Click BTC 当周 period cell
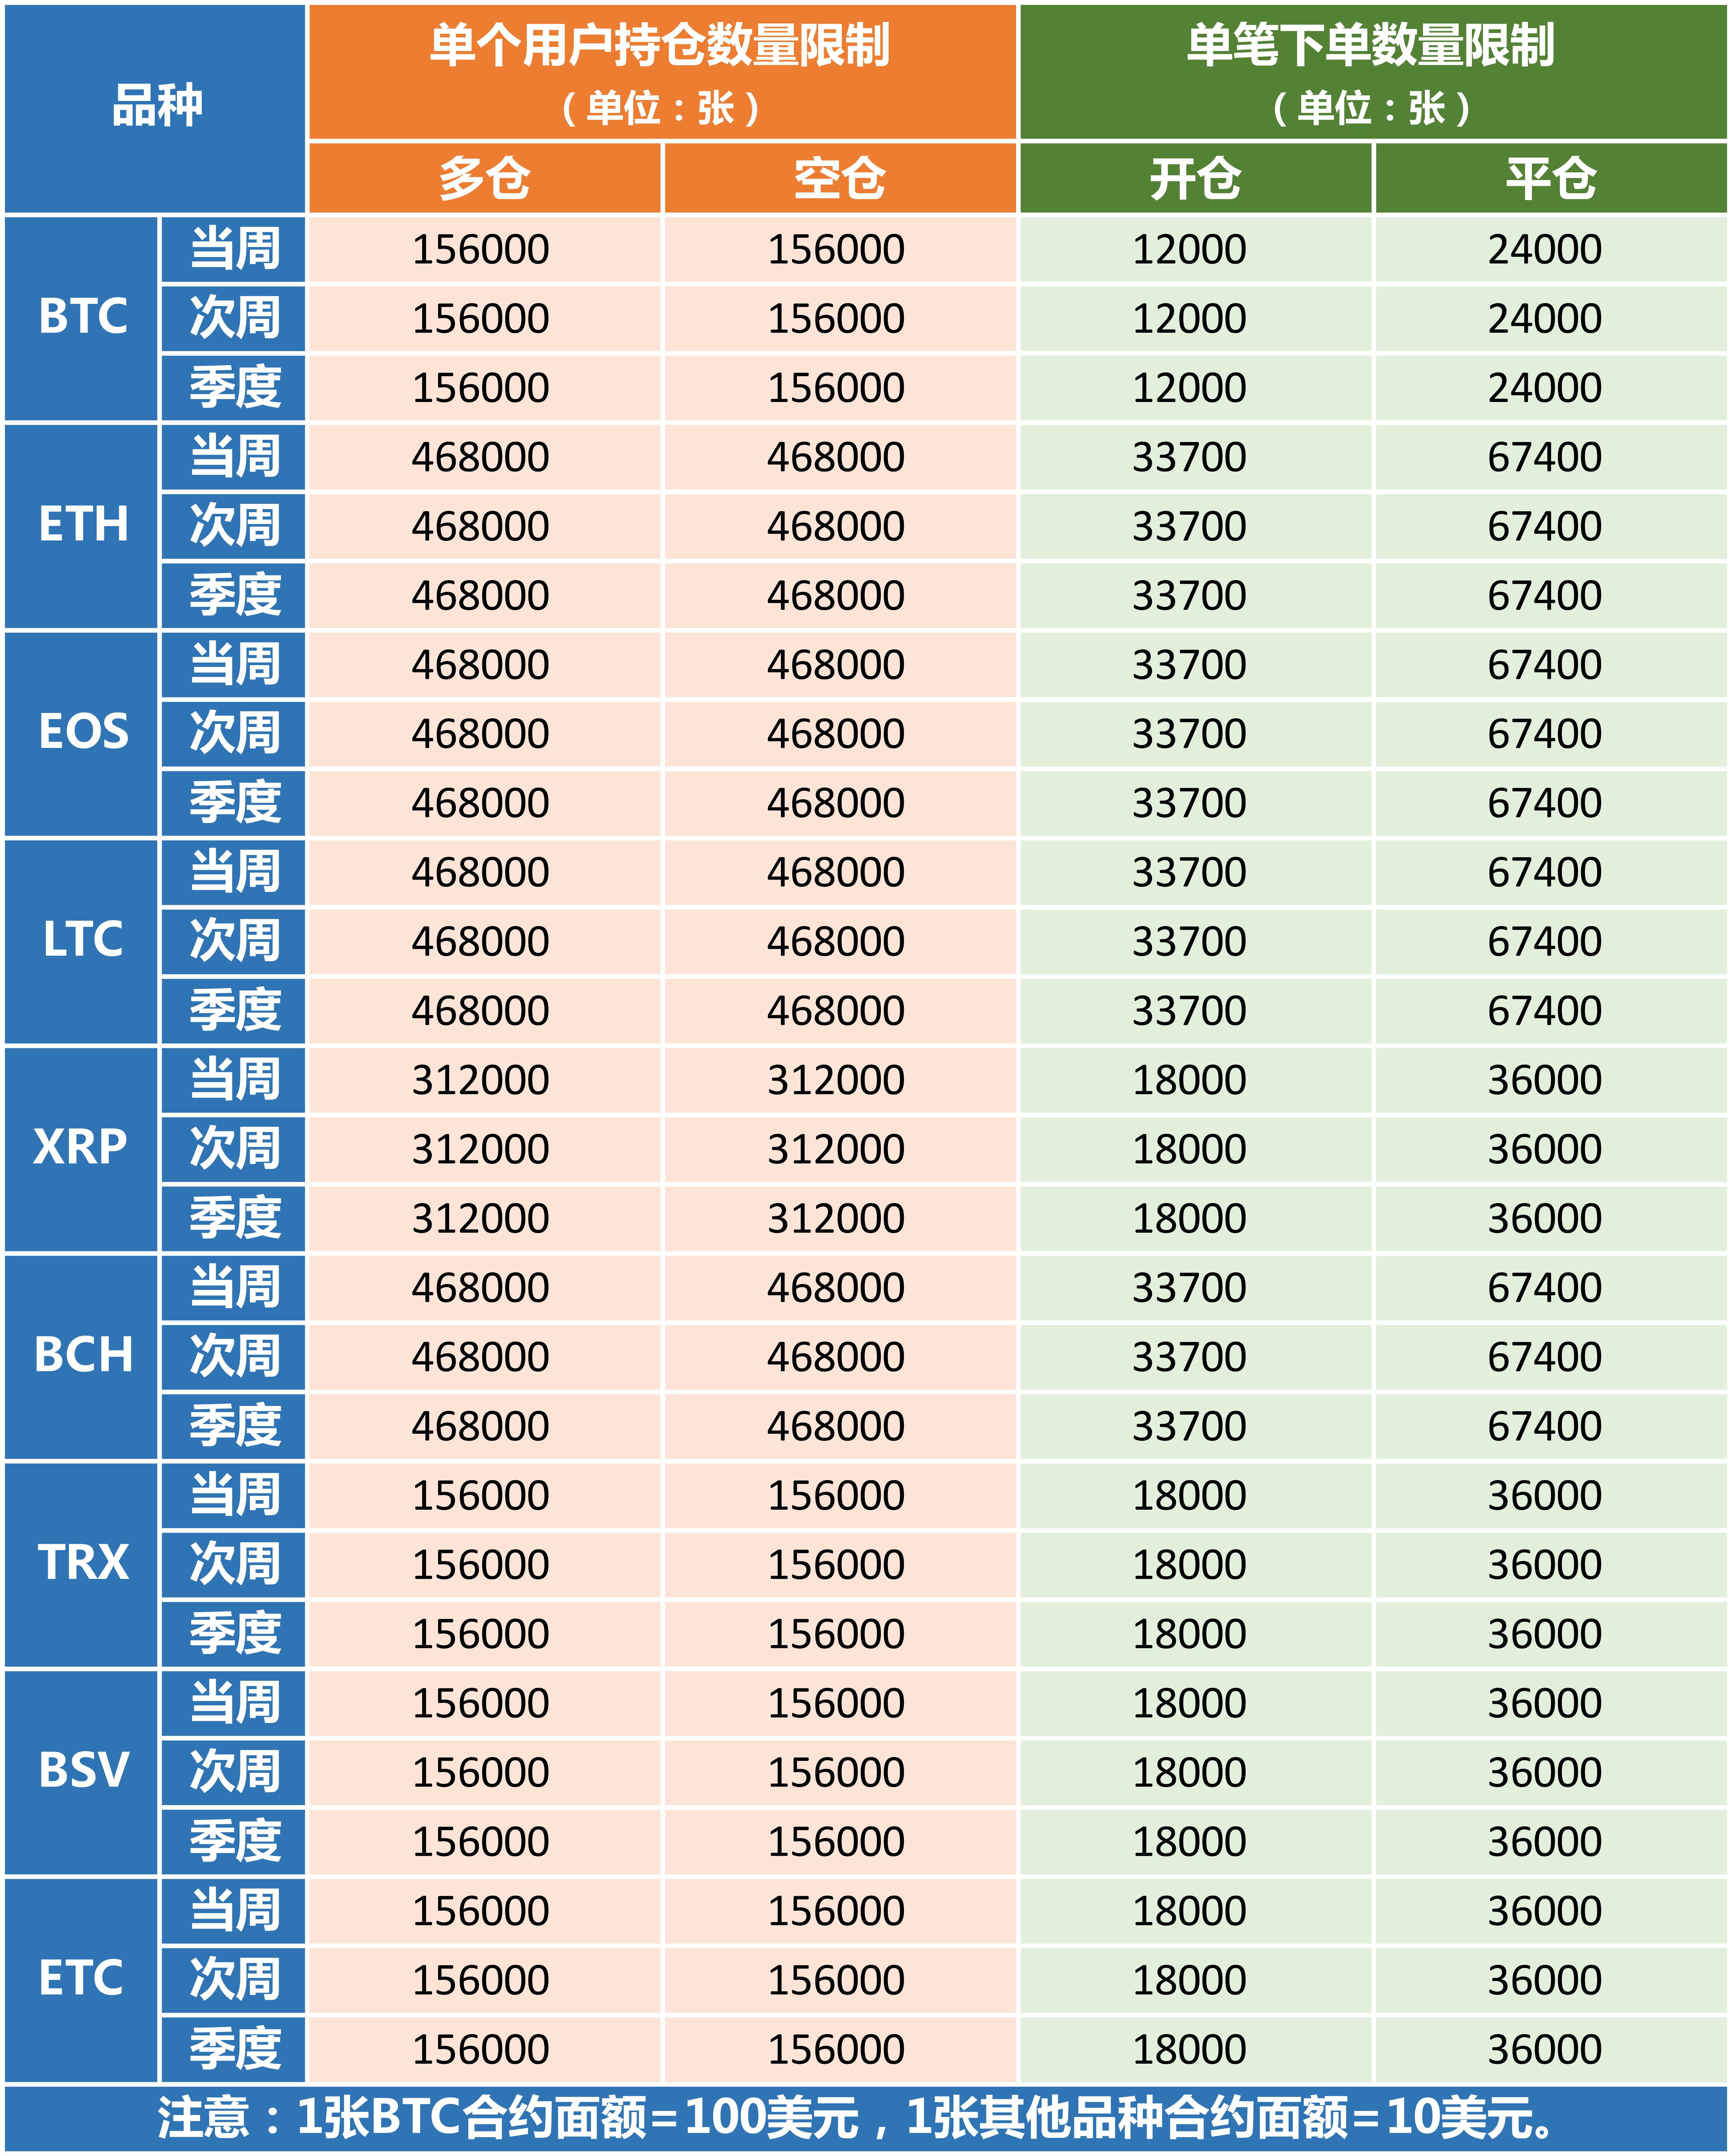This screenshot has height=2156, width=1732. tap(233, 249)
